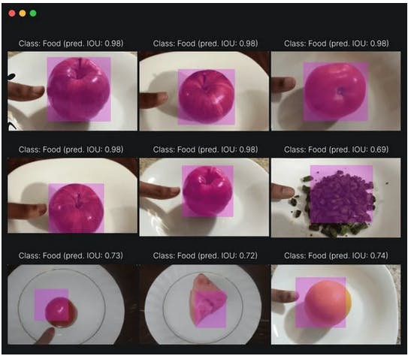The image size is (408, 359).
Task: Click the yellow minimize window button
Action: click(23, 14)
